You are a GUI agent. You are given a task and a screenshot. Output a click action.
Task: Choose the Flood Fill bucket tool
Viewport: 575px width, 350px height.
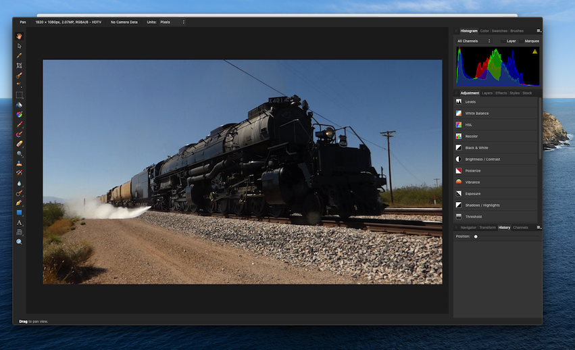[x=19, y=105]
